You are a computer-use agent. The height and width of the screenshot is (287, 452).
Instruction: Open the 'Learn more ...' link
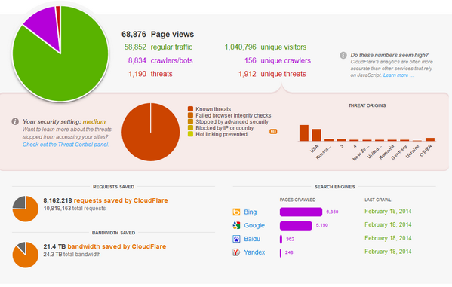point(398,75)
